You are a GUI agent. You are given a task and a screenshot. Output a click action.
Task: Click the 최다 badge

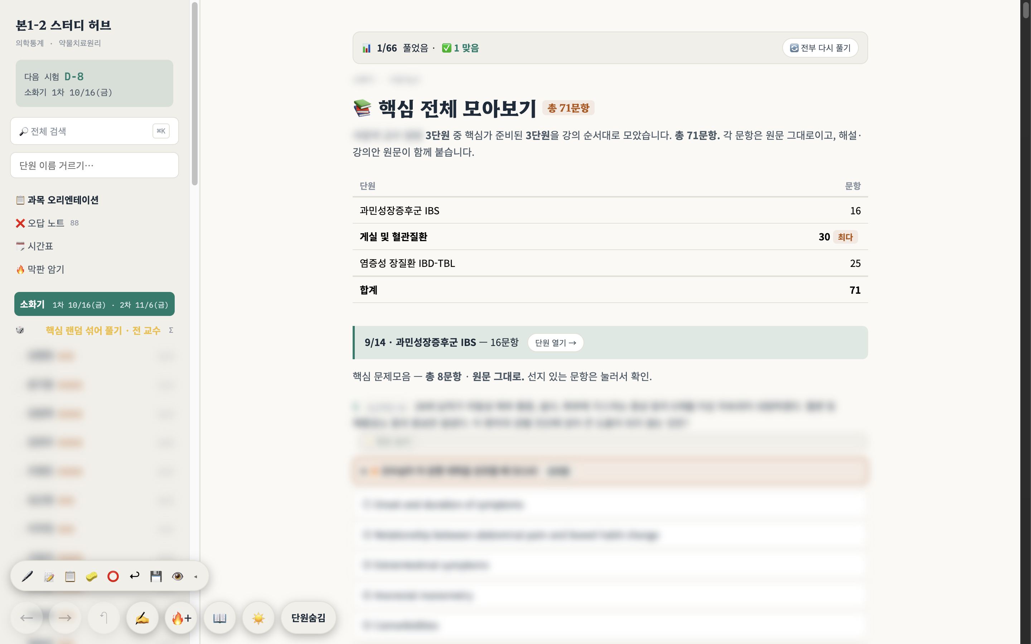[x=845, y=237]
